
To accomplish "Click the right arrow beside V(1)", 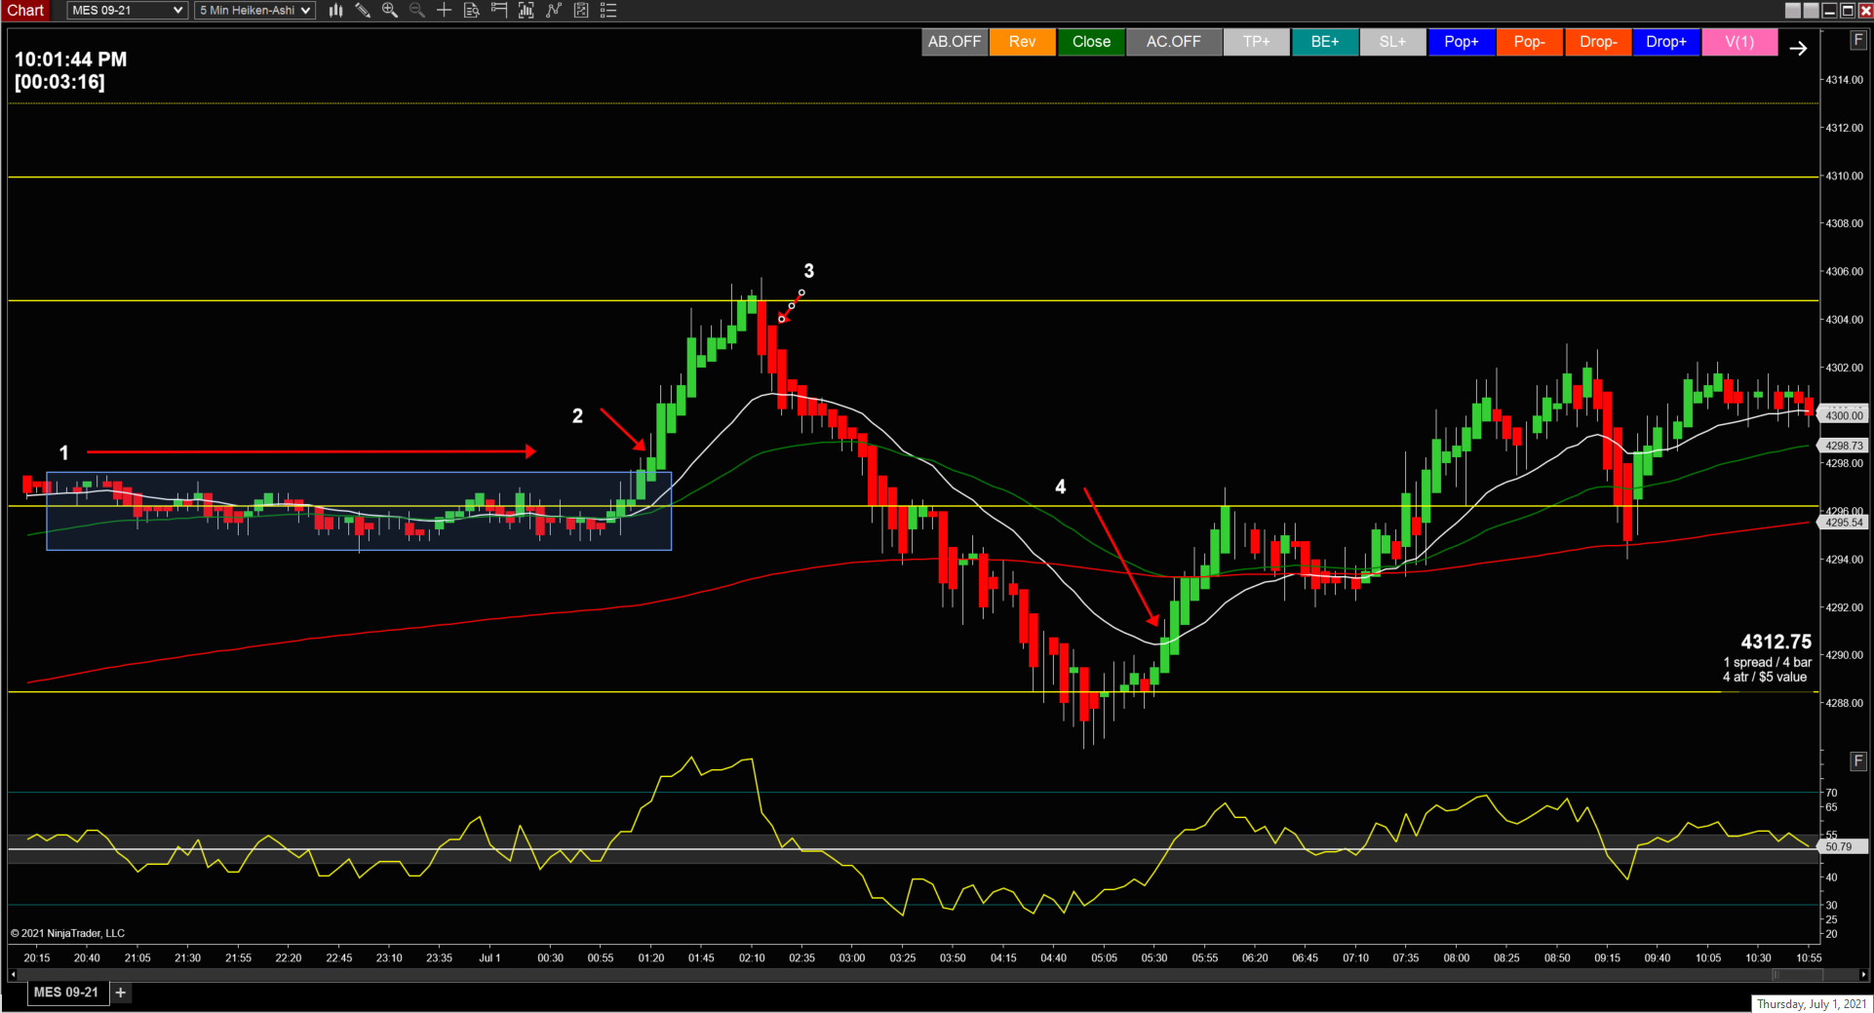I will (1798, 48).
